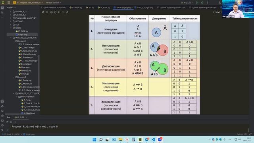
Task: Expand the PostgreSQL_and_PyQT folder
Action: pyautogui.click(x=11, y=18)
